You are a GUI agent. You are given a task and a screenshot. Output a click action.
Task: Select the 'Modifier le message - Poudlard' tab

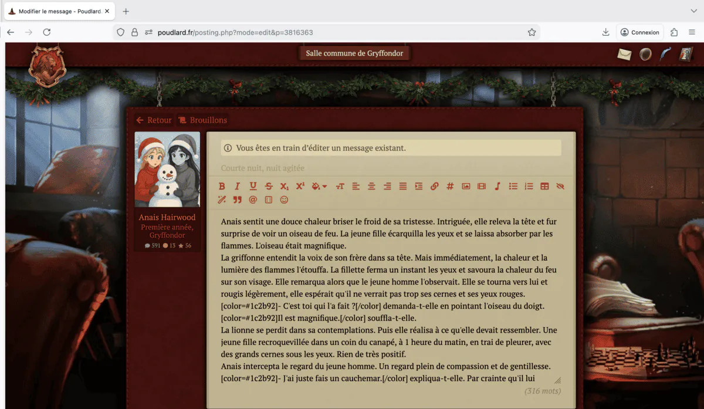[x=59, y=11]
